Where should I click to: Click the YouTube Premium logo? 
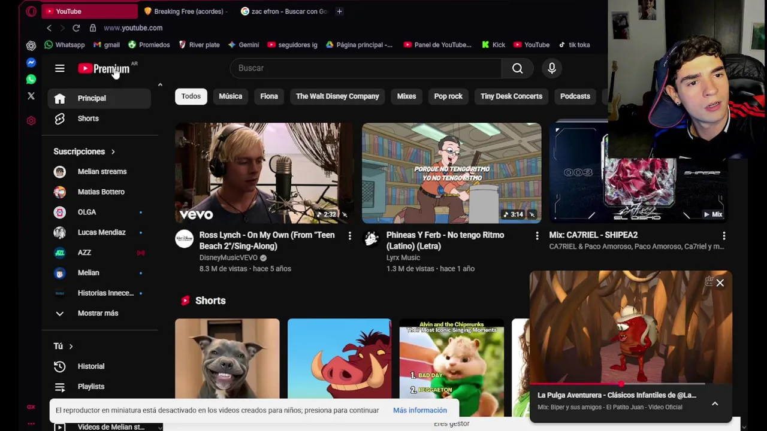pyautogui.click(x=104, y=68)
